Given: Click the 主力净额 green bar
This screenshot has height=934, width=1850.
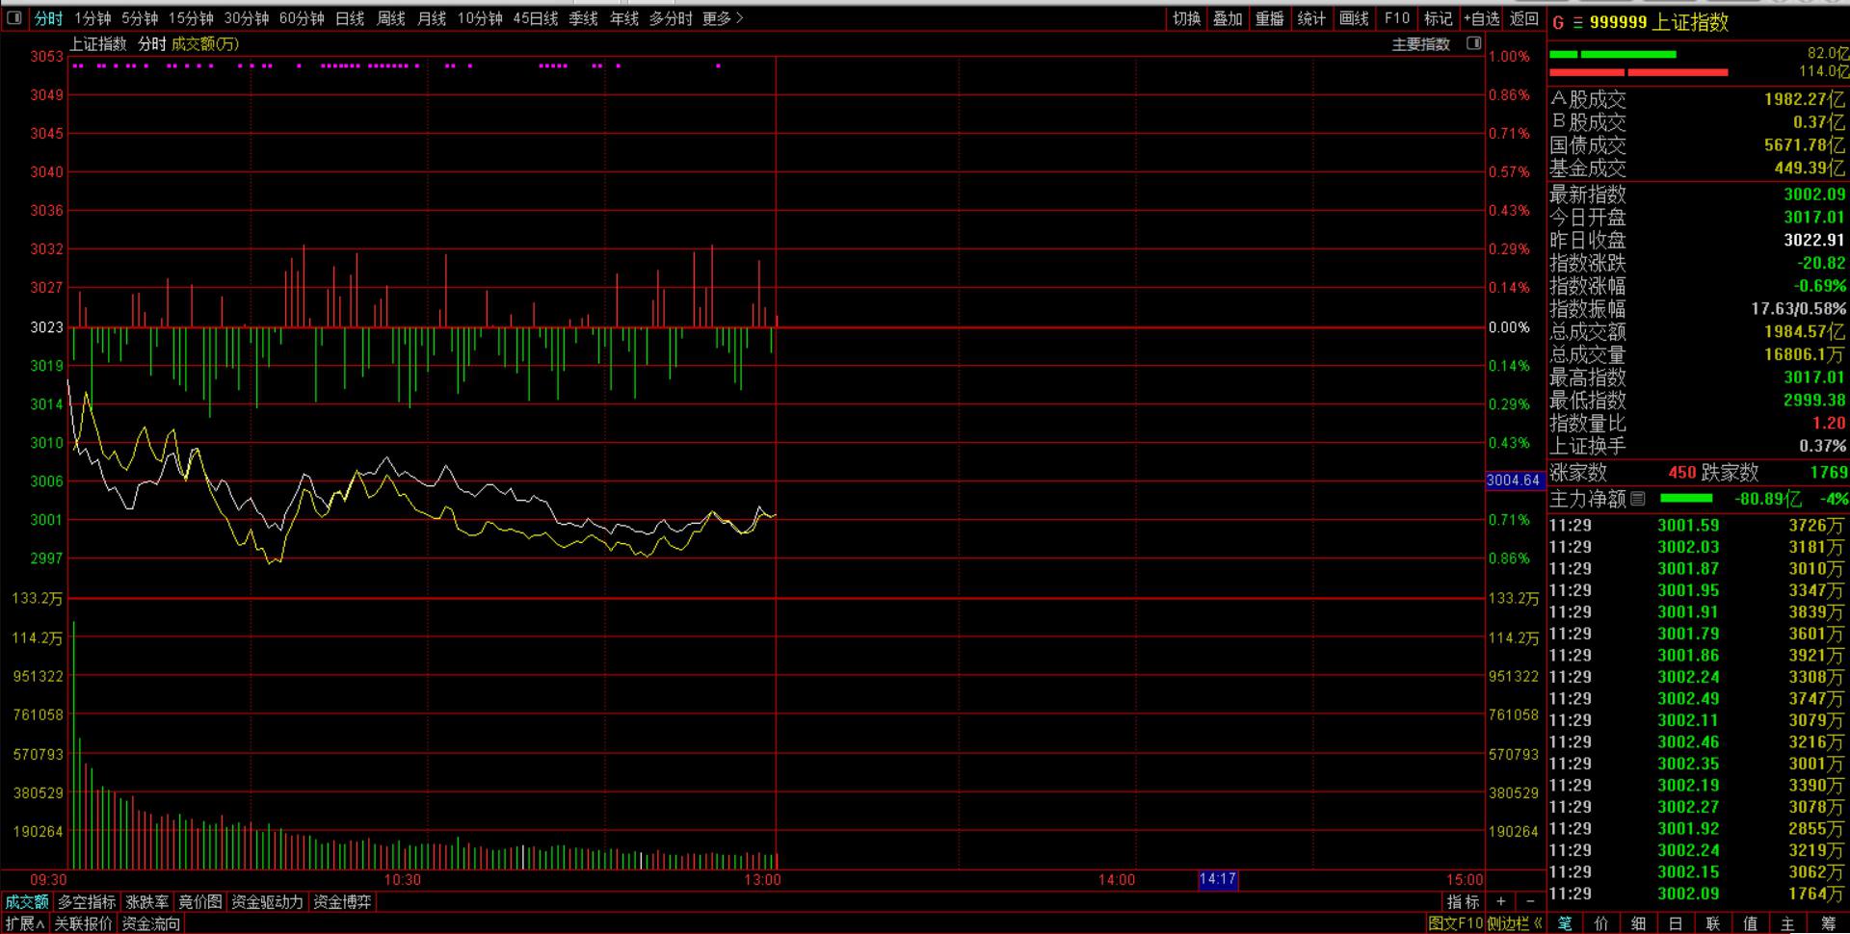Looking at the screenshot, I should 1686,498.
